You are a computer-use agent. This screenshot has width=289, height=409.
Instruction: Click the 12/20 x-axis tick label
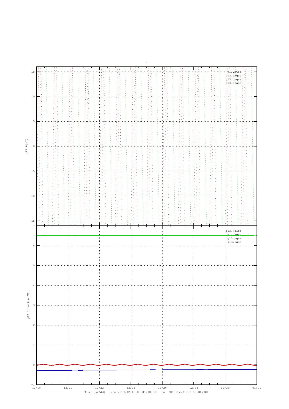click(x=68, y=388)
